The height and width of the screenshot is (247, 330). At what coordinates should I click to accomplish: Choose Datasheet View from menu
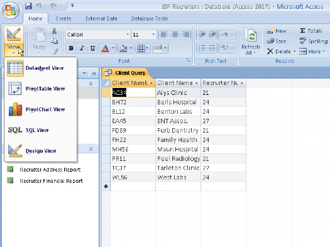click(40, 68)
